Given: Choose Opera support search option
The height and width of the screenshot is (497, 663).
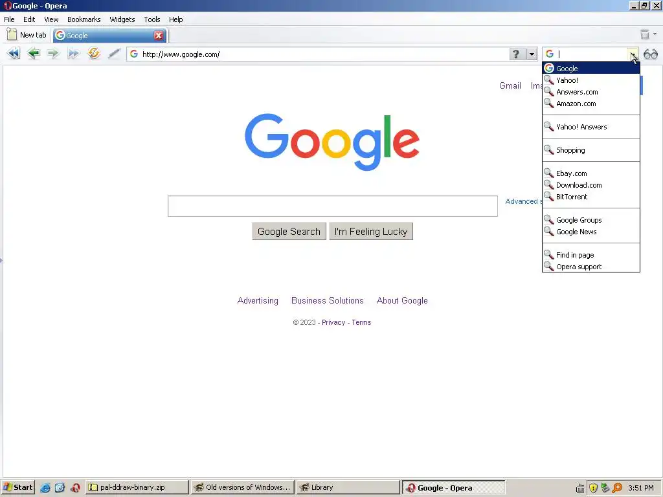Looking at the screenshot, I should pyautogui.click(x=591, y=267).
